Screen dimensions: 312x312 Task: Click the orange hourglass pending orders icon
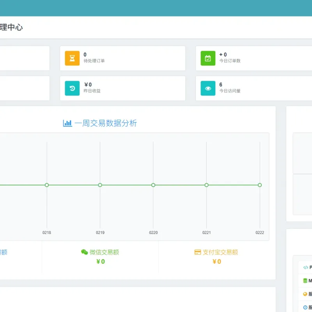click(72, 58)
